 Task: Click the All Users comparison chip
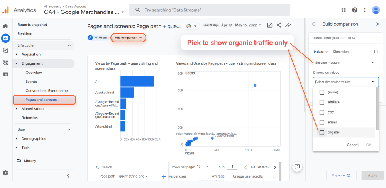coord(98,38)
